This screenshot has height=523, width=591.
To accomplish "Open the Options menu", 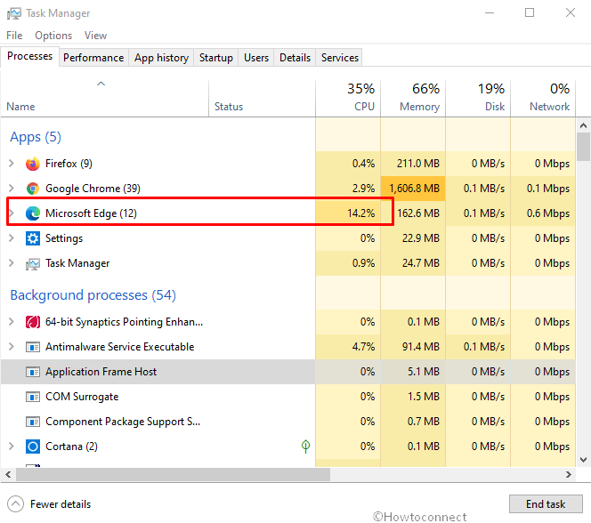I will click(x=53, y=36).
